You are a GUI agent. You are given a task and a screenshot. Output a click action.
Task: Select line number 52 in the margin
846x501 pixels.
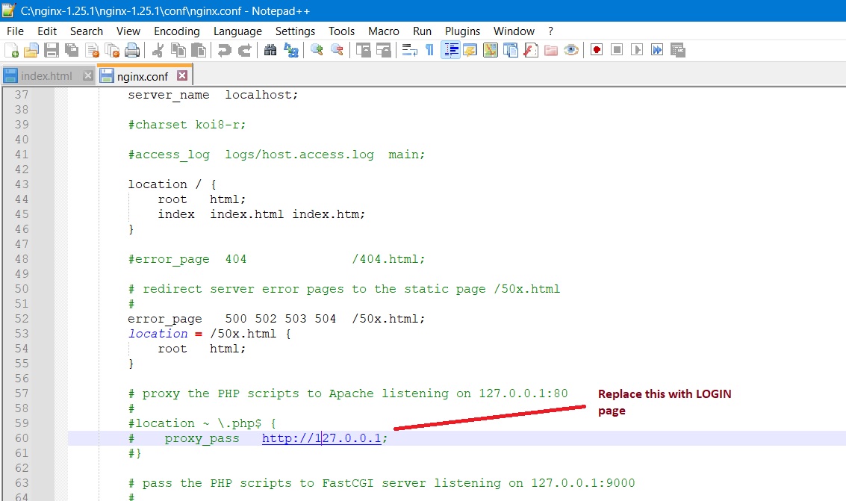click(22, 318)
